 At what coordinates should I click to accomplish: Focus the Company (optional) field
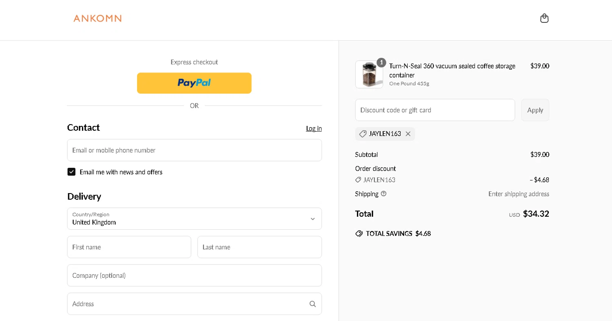[194, 275]
